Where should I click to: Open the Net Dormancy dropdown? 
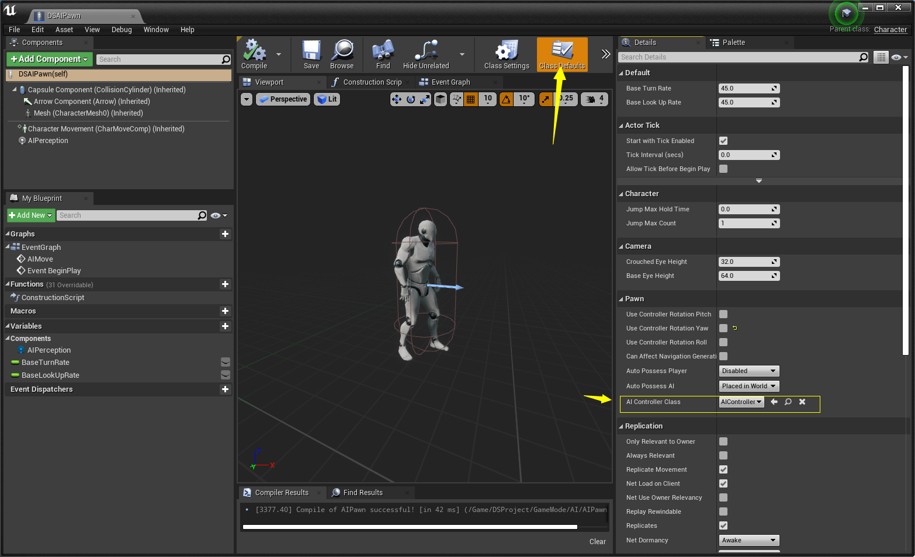(748, 540)
